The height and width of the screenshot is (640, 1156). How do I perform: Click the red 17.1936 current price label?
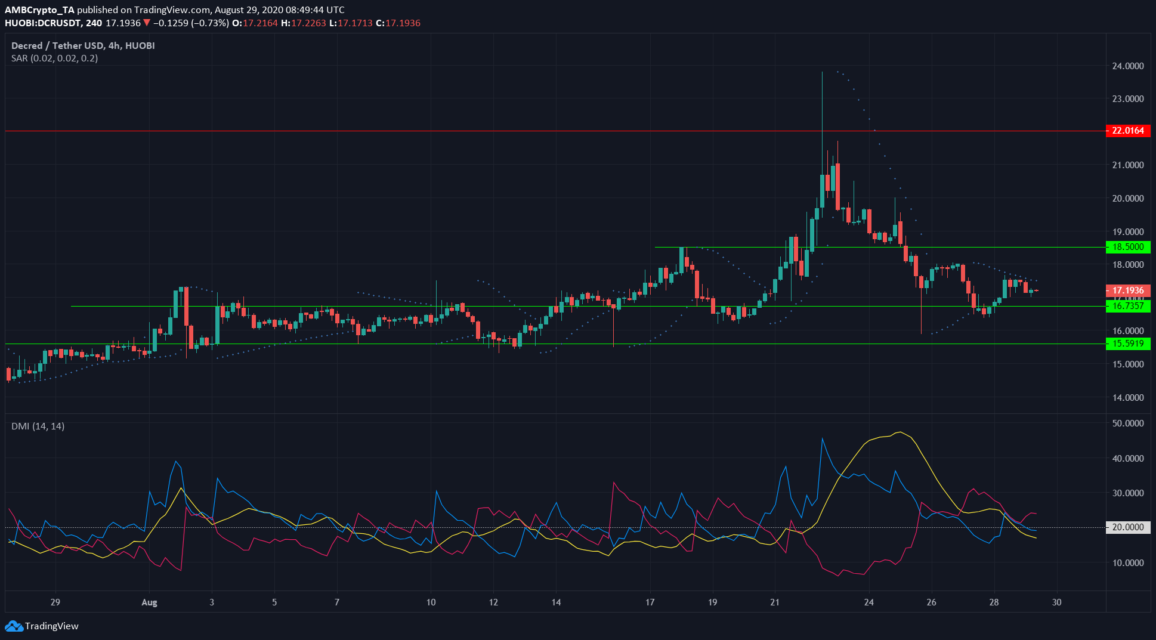coord(1128,290)
